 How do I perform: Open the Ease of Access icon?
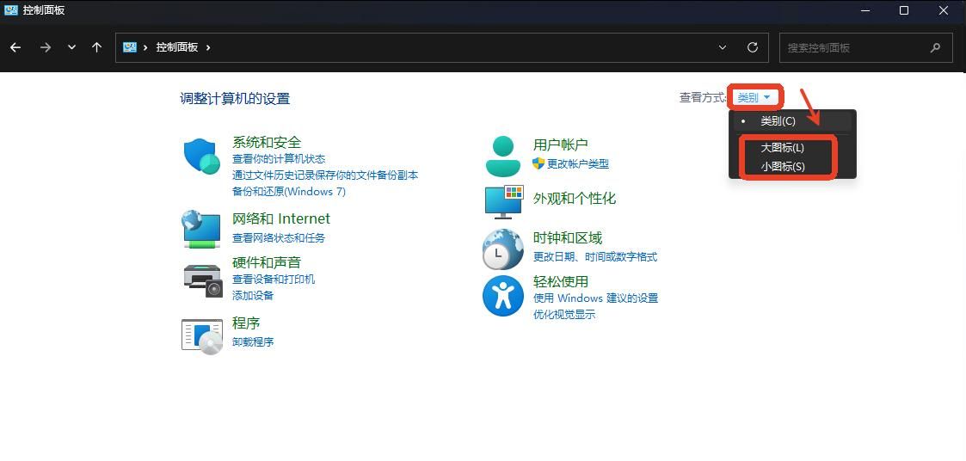(x=502, y=296)
